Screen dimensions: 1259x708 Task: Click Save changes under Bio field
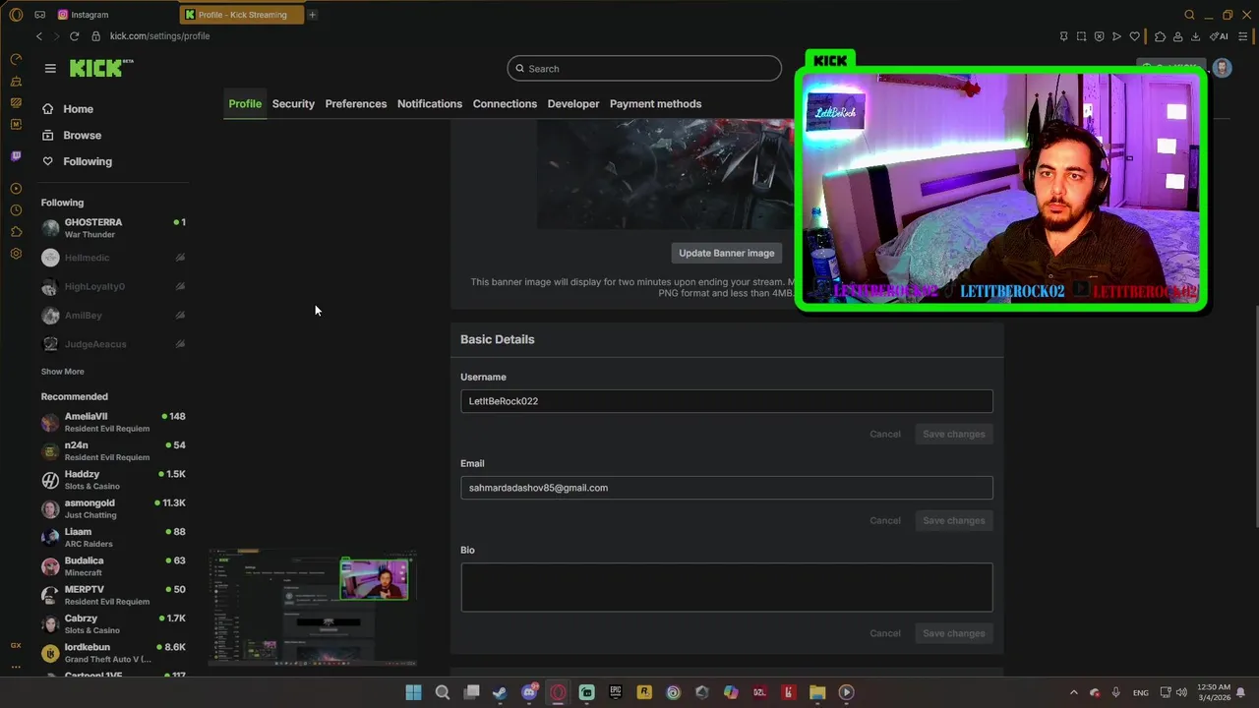[x=953, y=633]
